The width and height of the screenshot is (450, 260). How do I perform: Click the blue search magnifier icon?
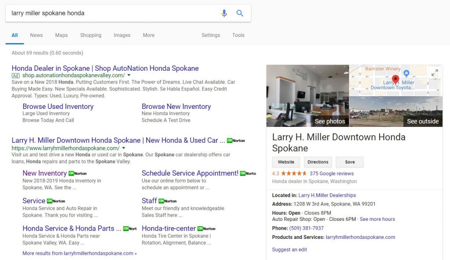coord(240,13)
